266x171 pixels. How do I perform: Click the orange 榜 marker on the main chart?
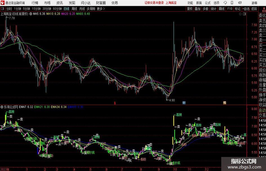tap(225, 102)
